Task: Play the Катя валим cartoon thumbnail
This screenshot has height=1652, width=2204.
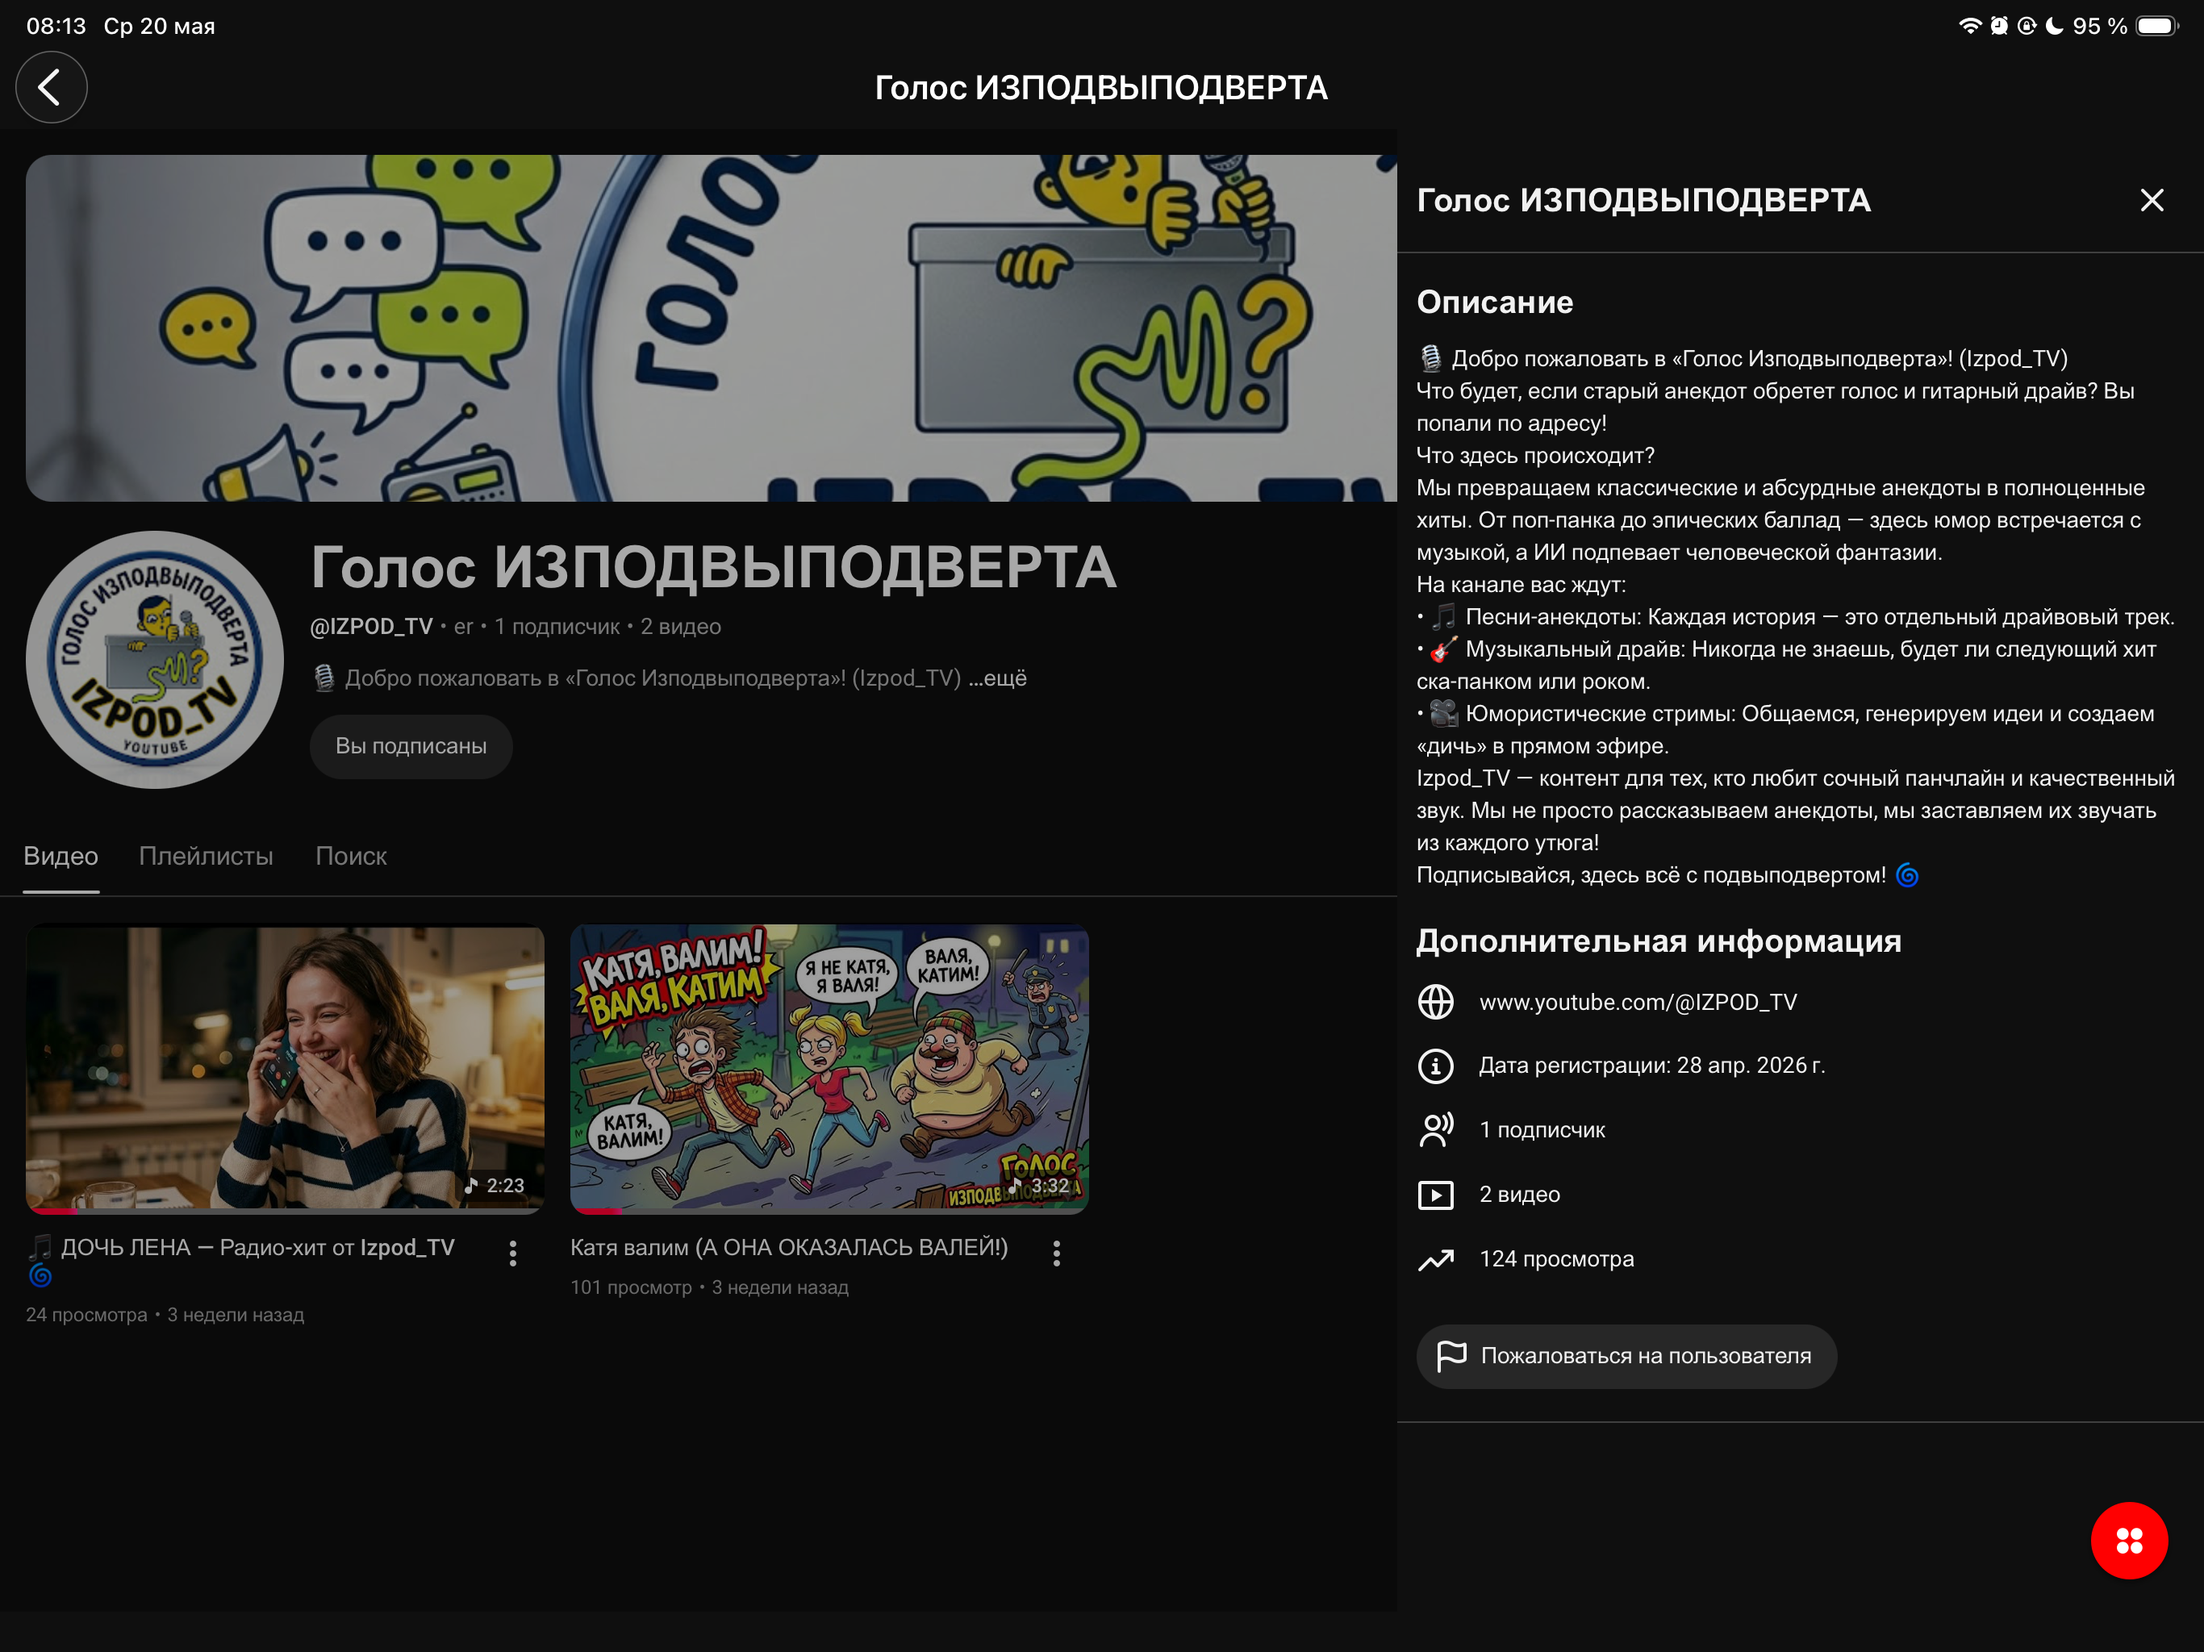Action: [x=829, y=1068]
